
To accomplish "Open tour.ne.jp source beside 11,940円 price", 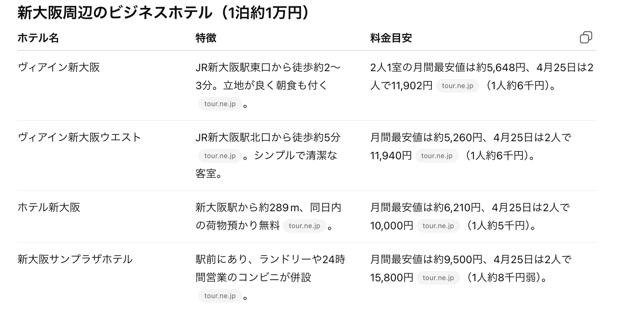I will click(x=437, y=156).
